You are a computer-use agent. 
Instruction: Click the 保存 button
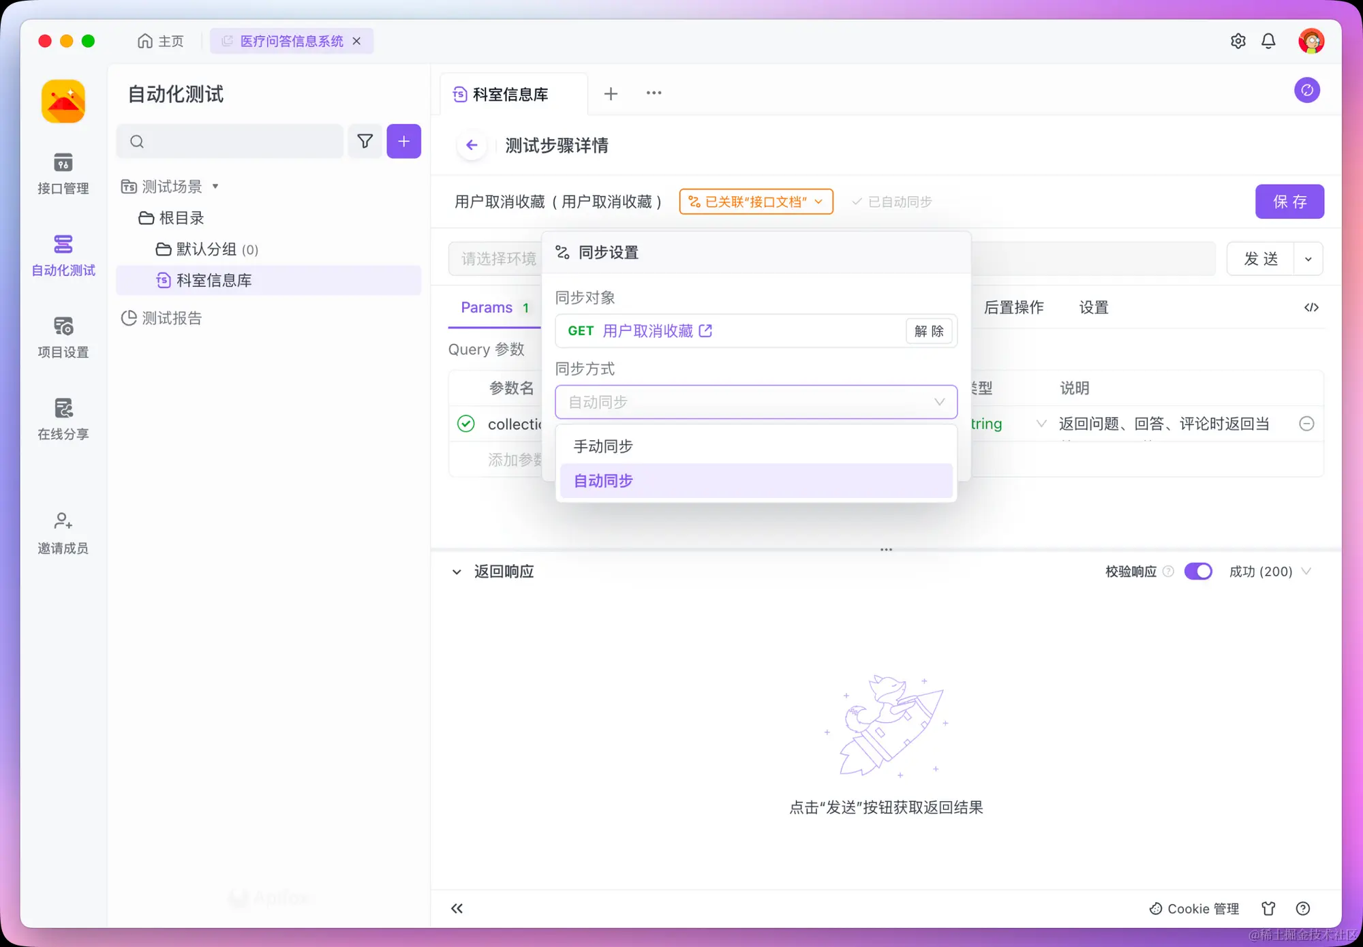[1289, 201]
